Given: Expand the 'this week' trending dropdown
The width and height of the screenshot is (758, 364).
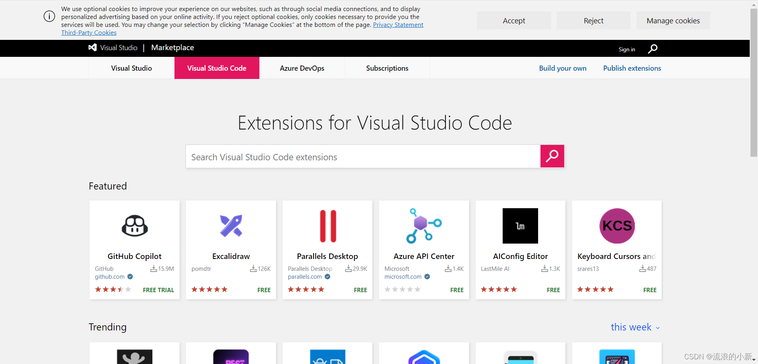Looking at the screenshot, I should pyautogui.click(x=635, y=327).
